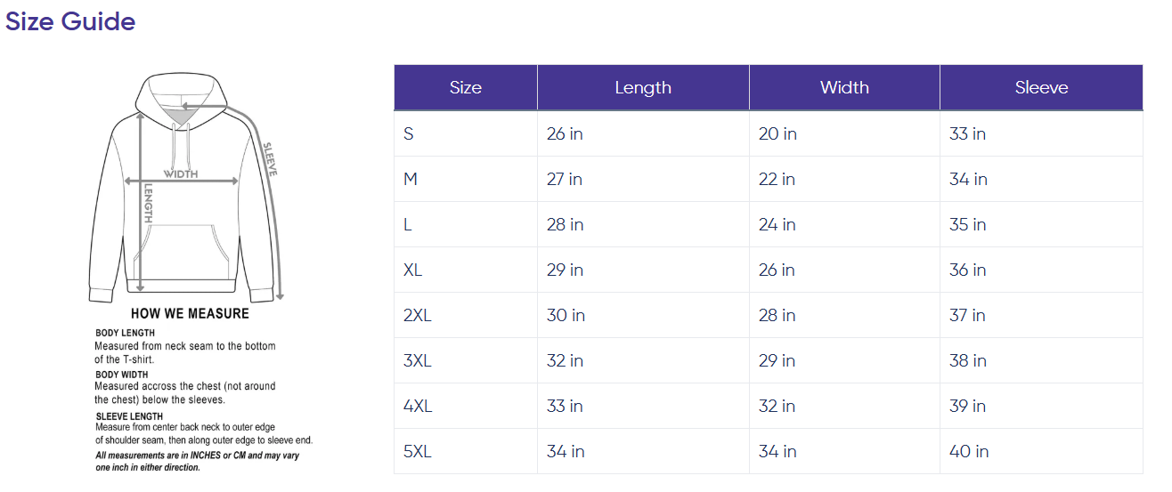Select the 2XL size row label
The image size is (1172, 492).
tap(417, 315)
